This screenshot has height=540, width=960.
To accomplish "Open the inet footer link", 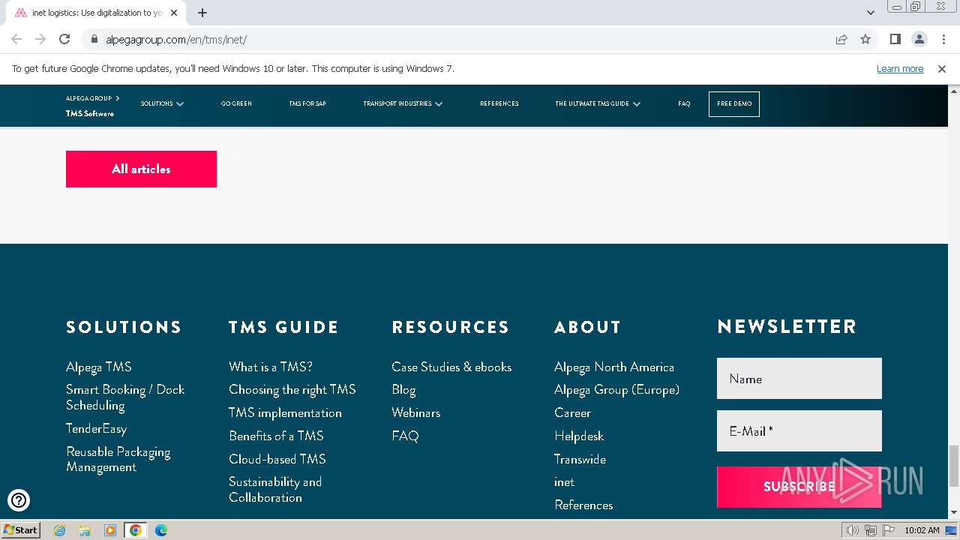I will pos(564,481).
